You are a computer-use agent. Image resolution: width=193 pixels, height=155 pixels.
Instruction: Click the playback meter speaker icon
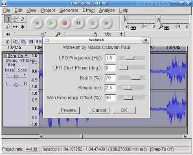click(x=127, y=27)
